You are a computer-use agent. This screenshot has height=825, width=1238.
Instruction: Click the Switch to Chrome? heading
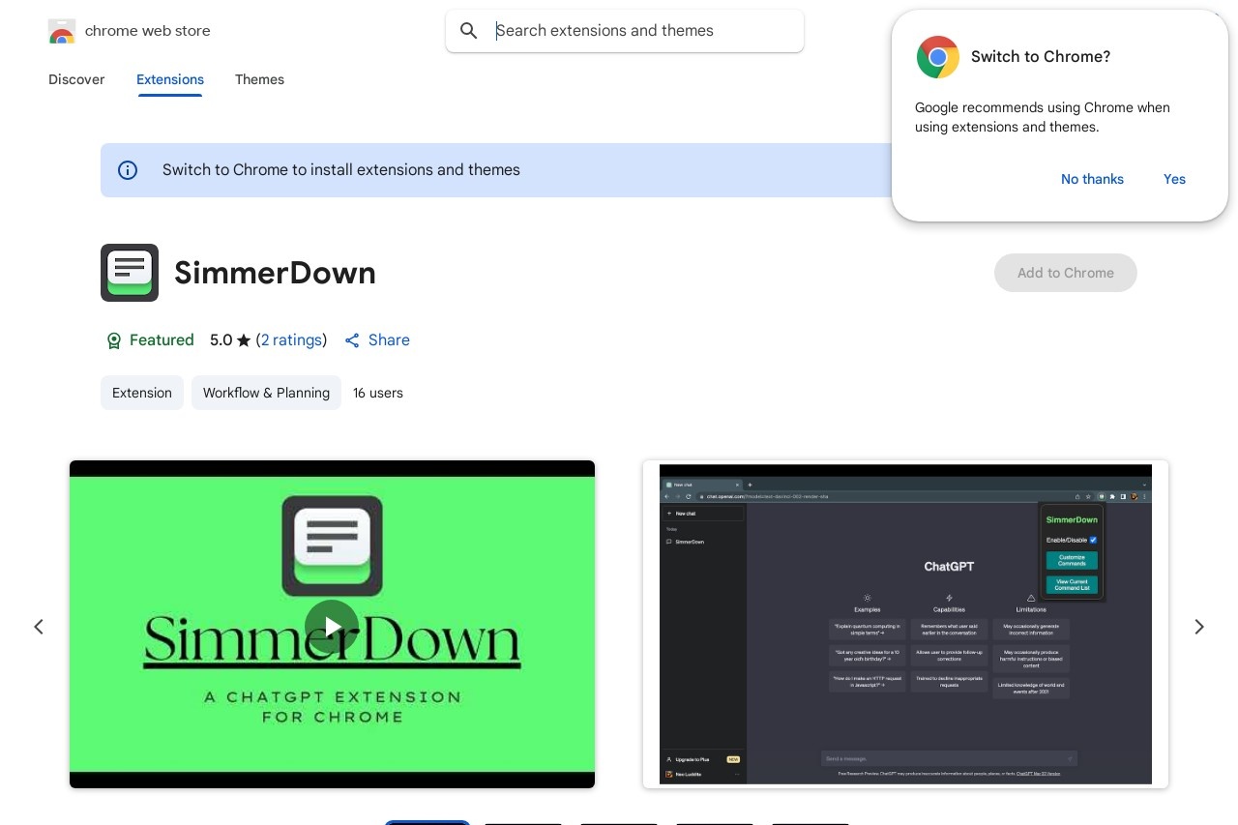tap(1041, 57)
